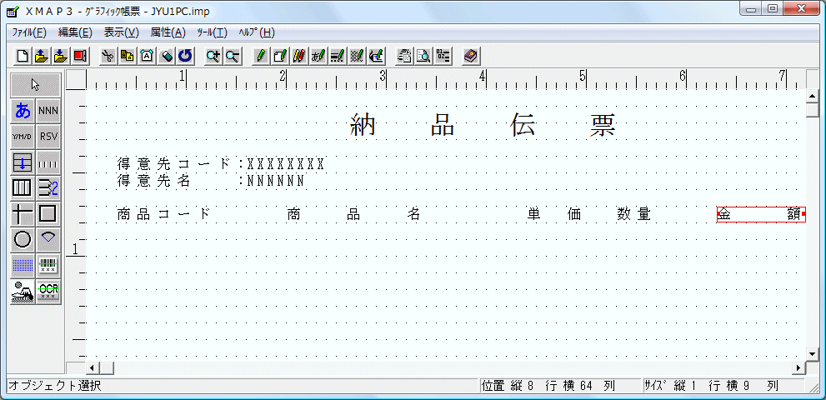Select the Y/M/D date field tool
This screenshot has width=826, height=400.
23,137
